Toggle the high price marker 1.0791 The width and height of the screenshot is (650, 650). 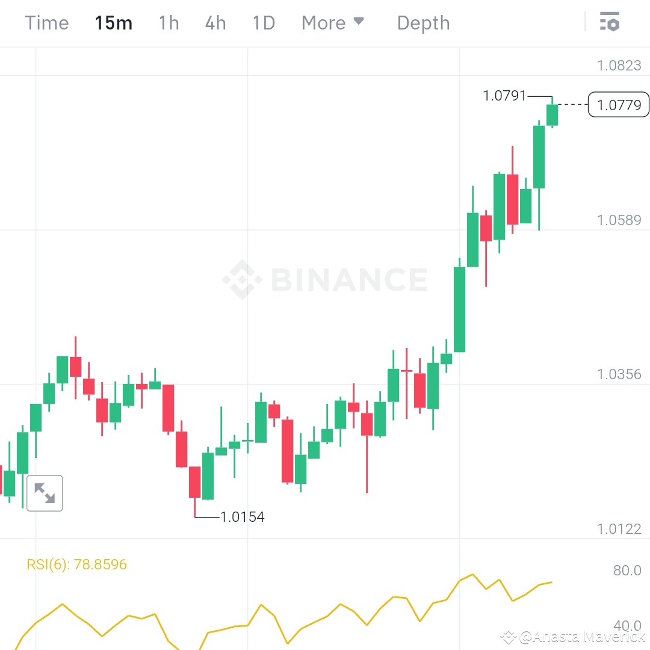pos(504,95)
